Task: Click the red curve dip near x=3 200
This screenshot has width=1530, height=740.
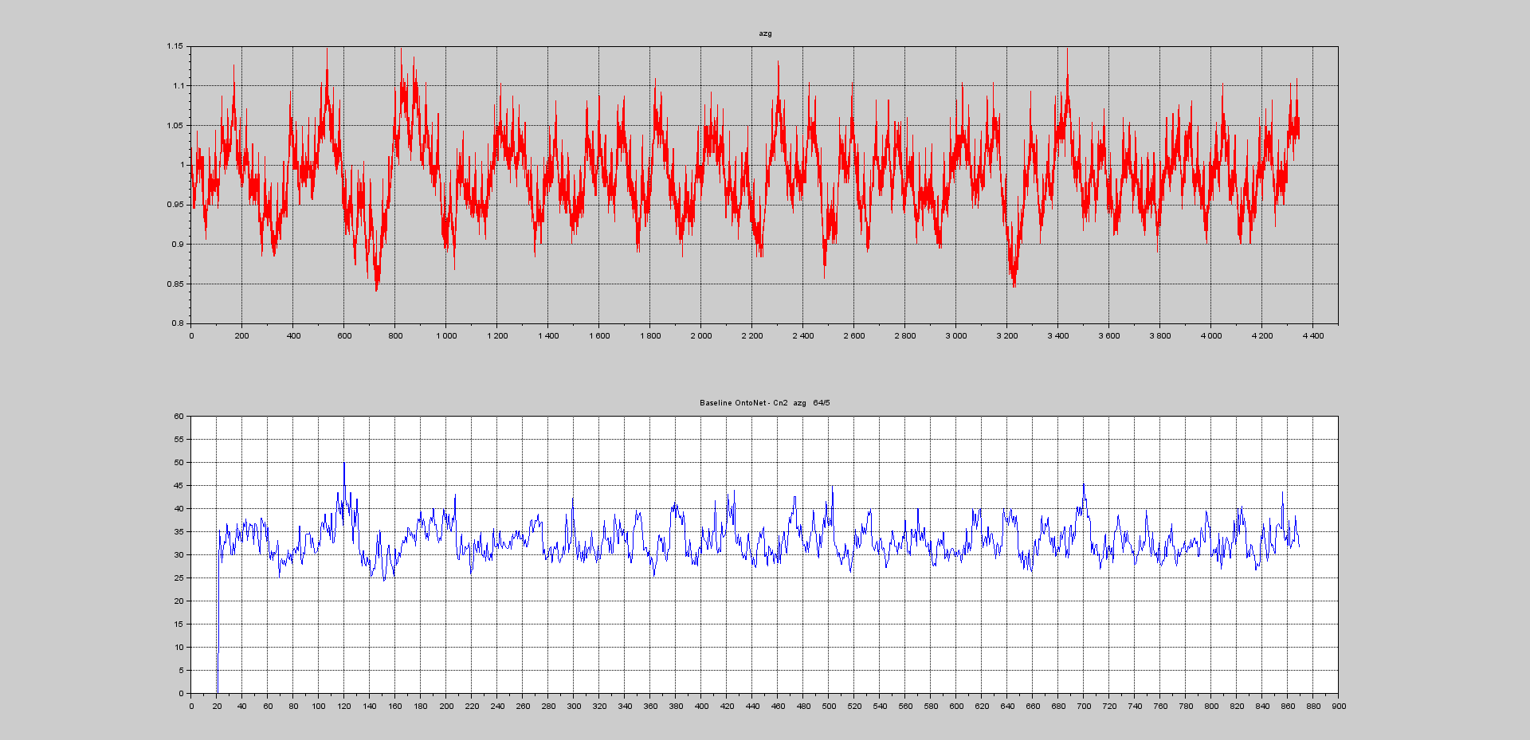Action: (1014, 283)
